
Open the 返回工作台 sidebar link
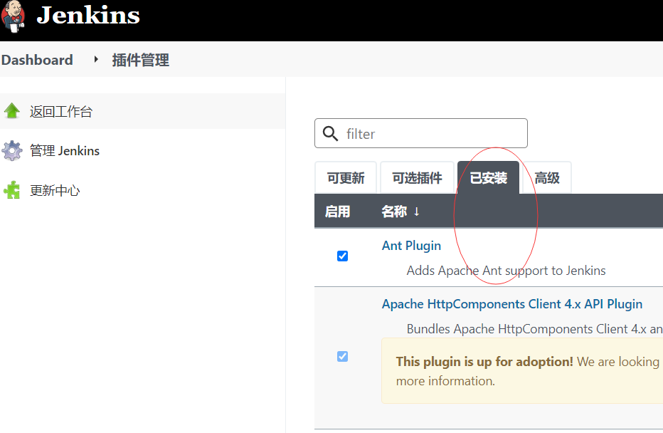pos(61,112)
